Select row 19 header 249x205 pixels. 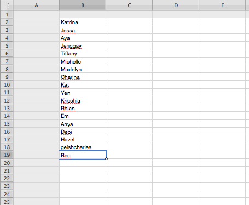point(7,155)
